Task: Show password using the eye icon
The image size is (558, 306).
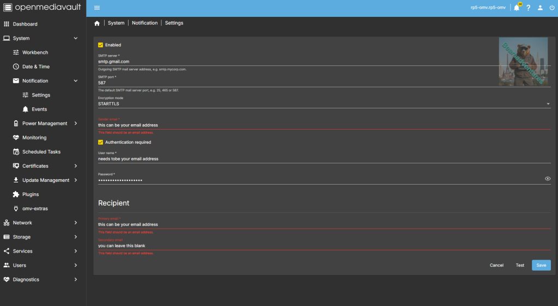Action: coord(547,179)
